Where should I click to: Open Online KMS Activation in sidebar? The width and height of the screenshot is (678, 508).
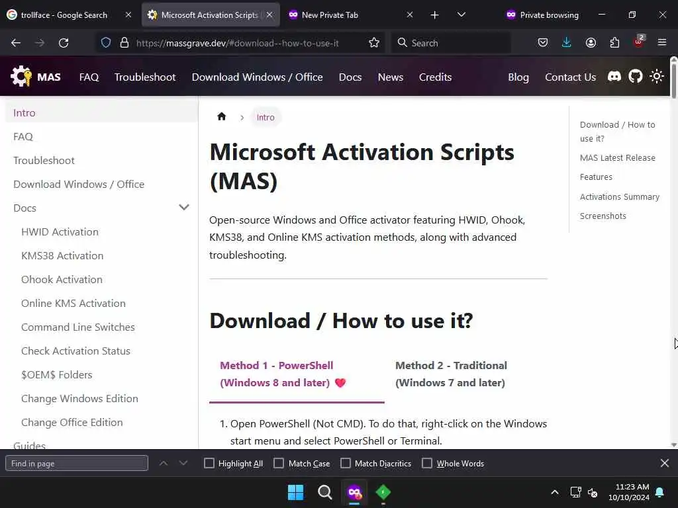(73, 303)
